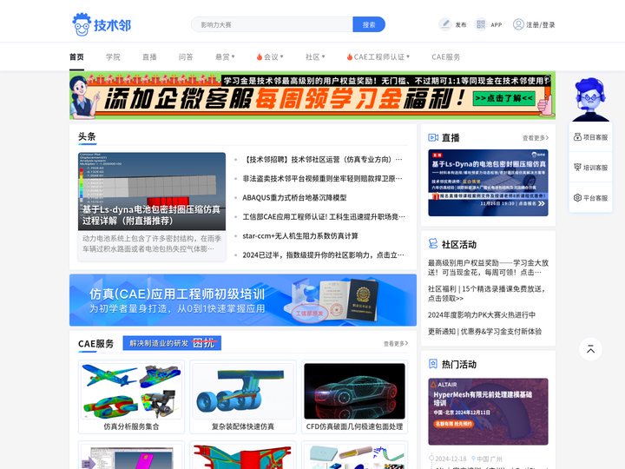
Task: Open headline ABAQUS重力式桥台地基沉降模型
Action: click(x=294, y=198)
